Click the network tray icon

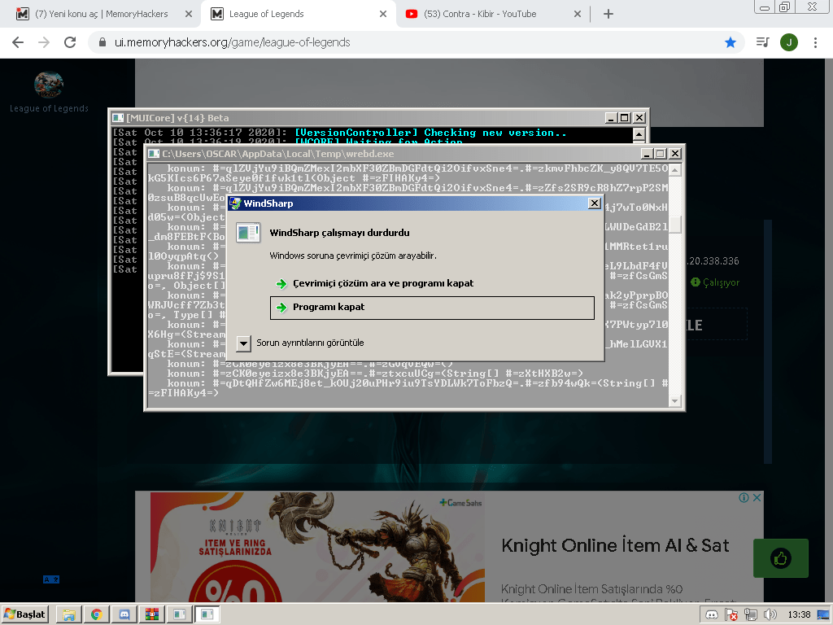point(750,615)
